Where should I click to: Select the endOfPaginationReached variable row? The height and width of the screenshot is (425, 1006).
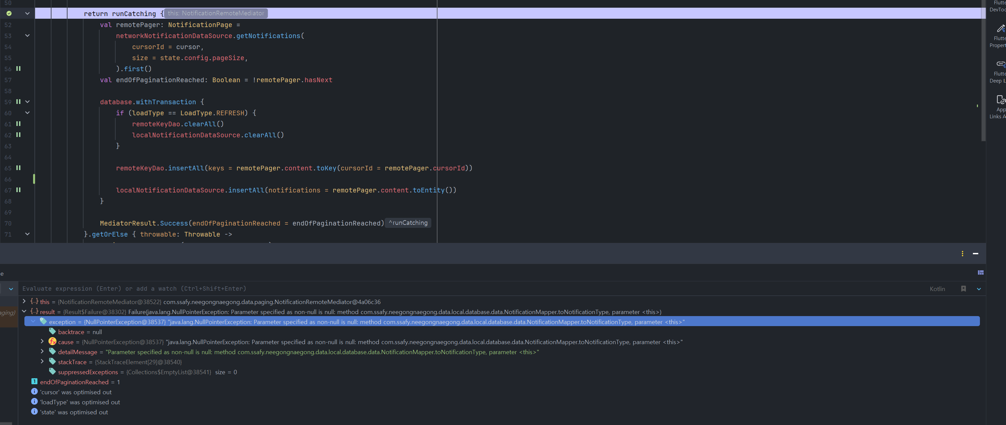[74, 382]
